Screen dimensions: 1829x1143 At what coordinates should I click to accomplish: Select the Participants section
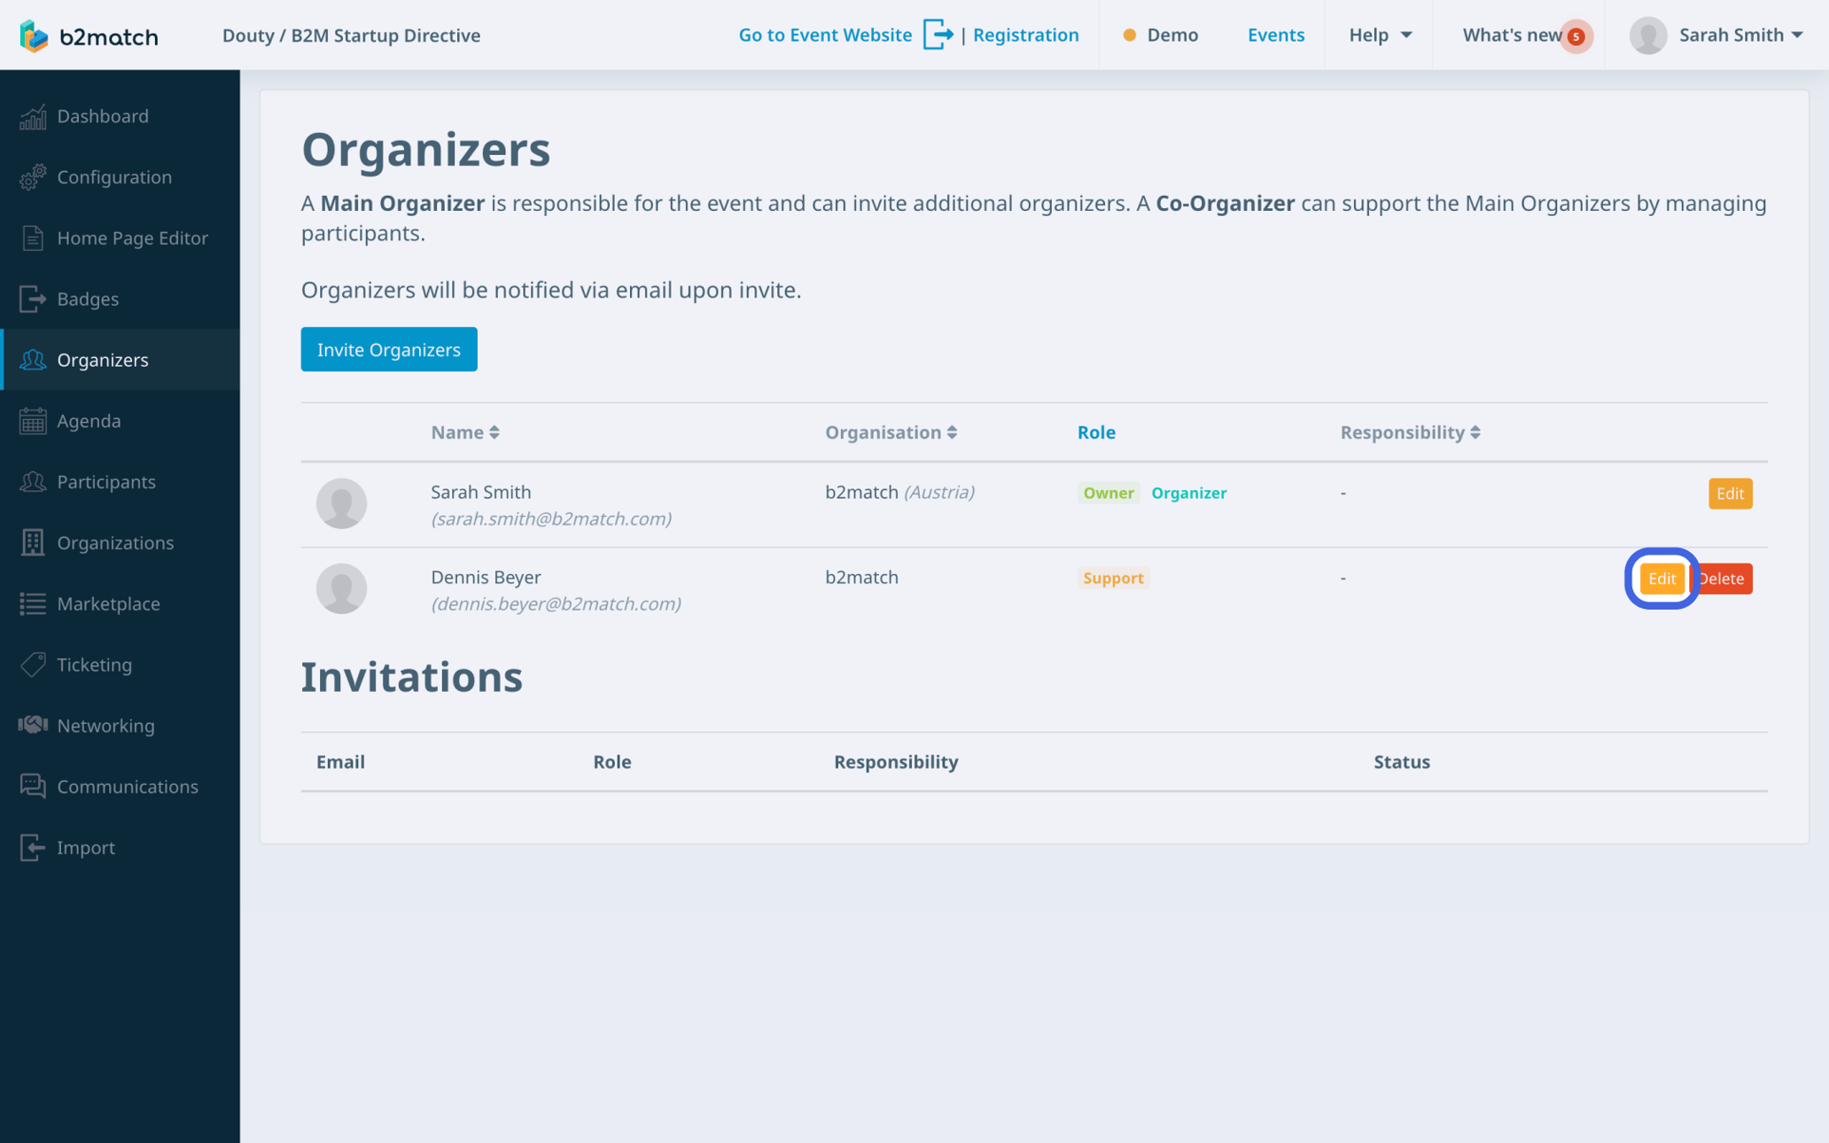106,482
